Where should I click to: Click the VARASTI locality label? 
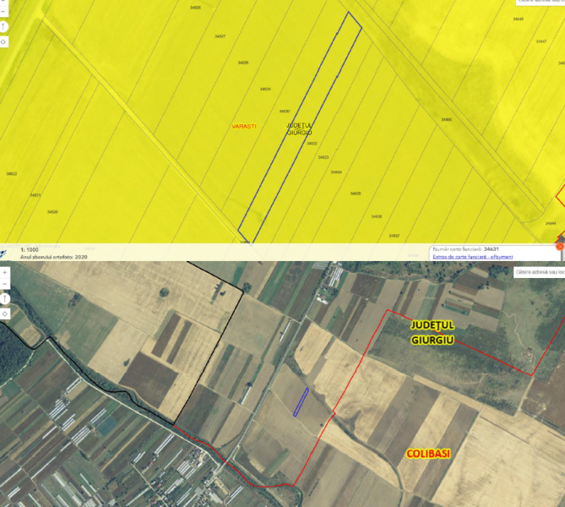pos(244,125)
